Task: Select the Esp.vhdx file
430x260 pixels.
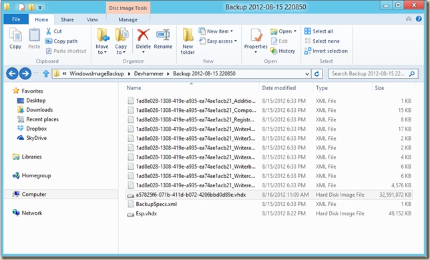Action: [x=146, y=213]
